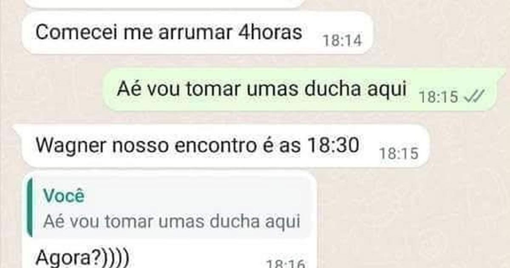Open the quoted reply from Você

pos(170,208)
